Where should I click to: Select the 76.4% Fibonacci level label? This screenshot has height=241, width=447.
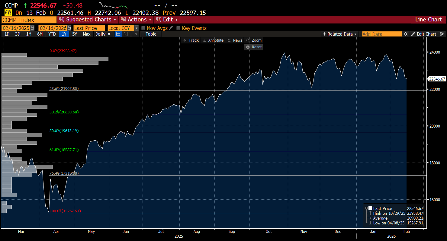coord(64,173)
